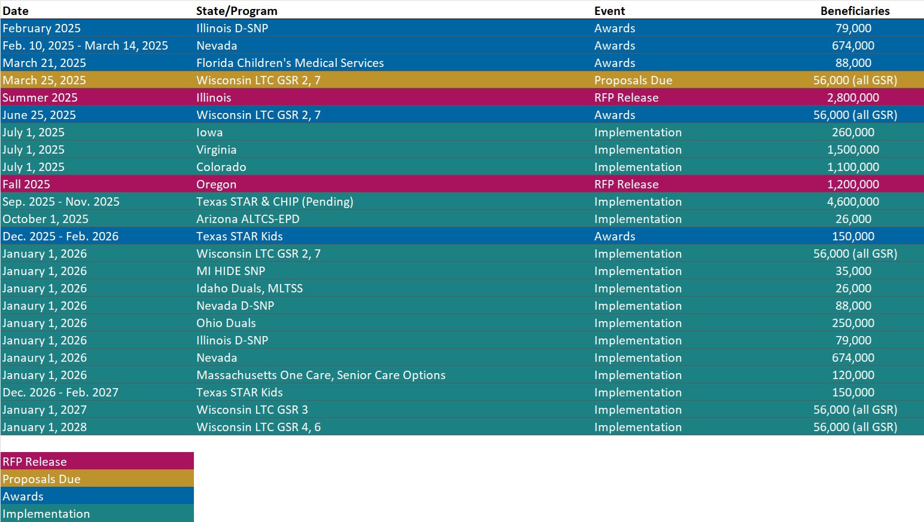This screenshot has width=924, height=522.
Task: Select the Texas STAR & CHIP (Pending) cell
Action: coord(275,202)
